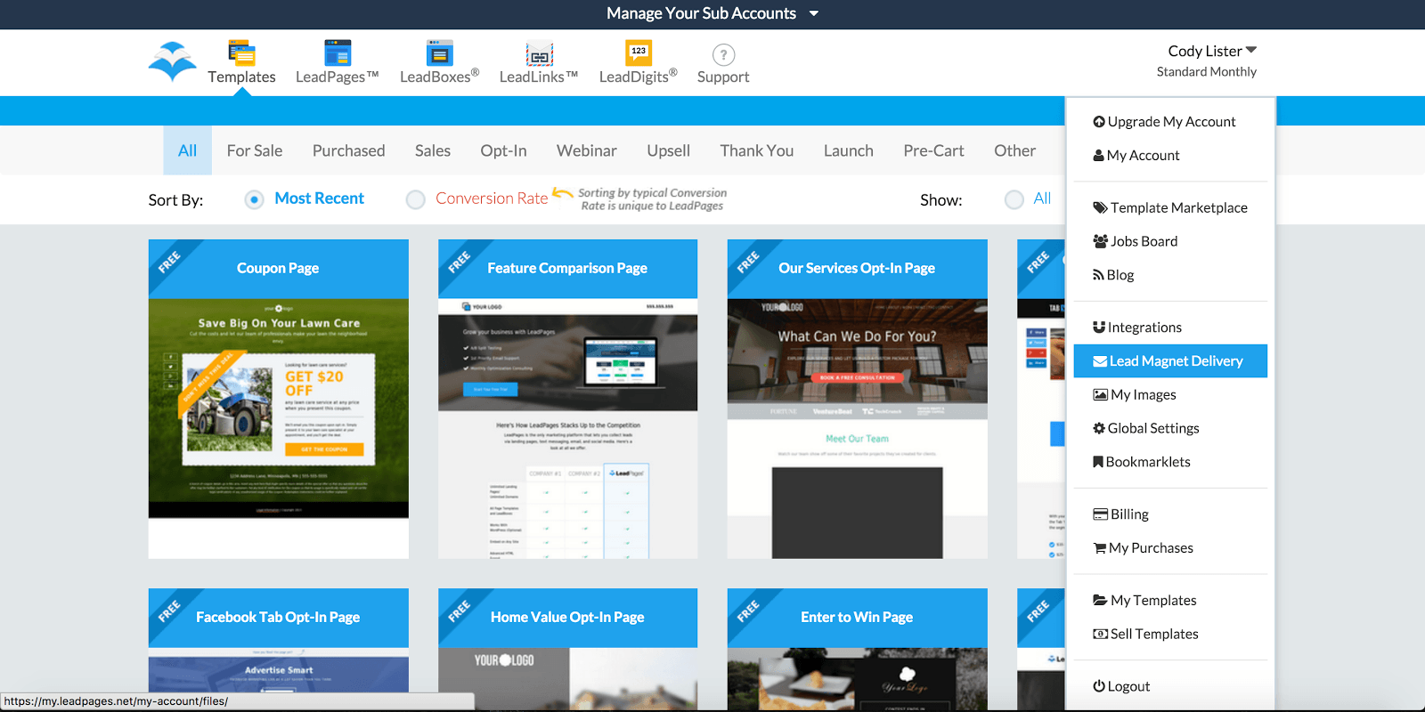Select the Show All radio button
The image size is (1425, 712).
(1014, 199)
